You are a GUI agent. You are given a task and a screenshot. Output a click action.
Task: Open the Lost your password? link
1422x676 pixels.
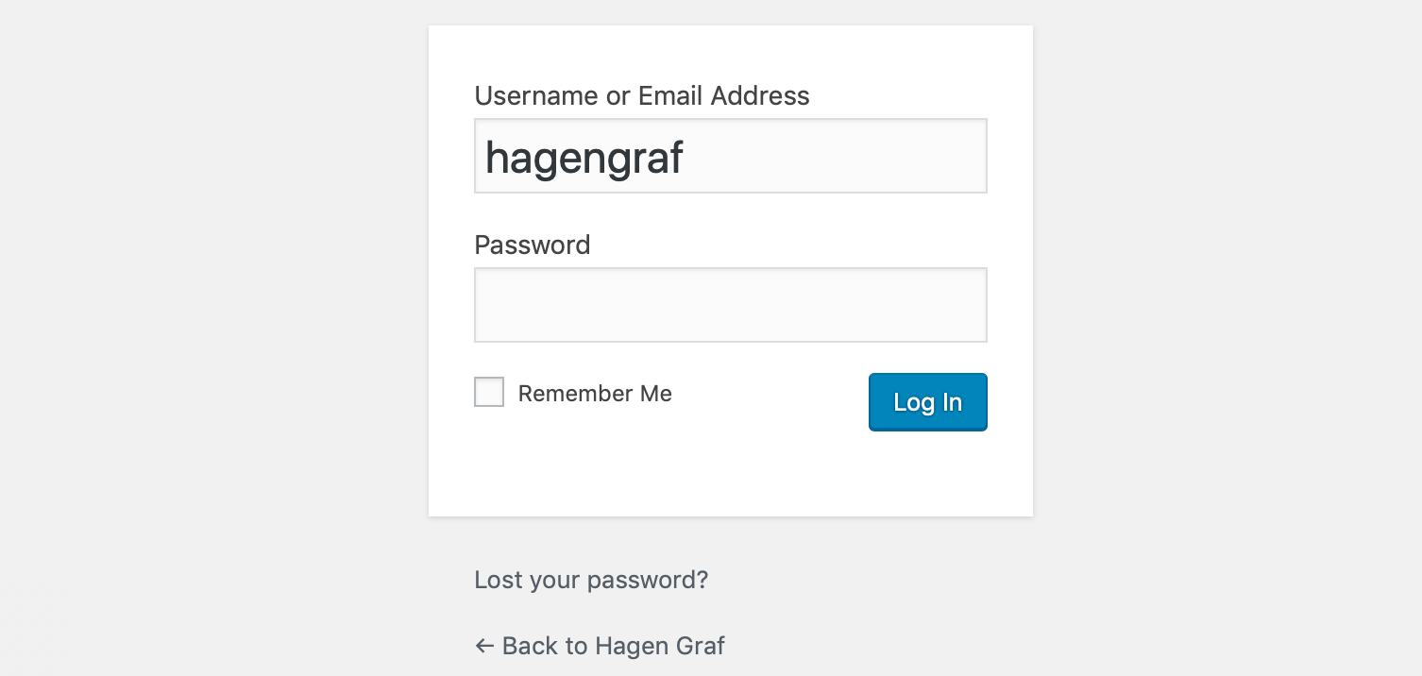(x=591, y=580)
